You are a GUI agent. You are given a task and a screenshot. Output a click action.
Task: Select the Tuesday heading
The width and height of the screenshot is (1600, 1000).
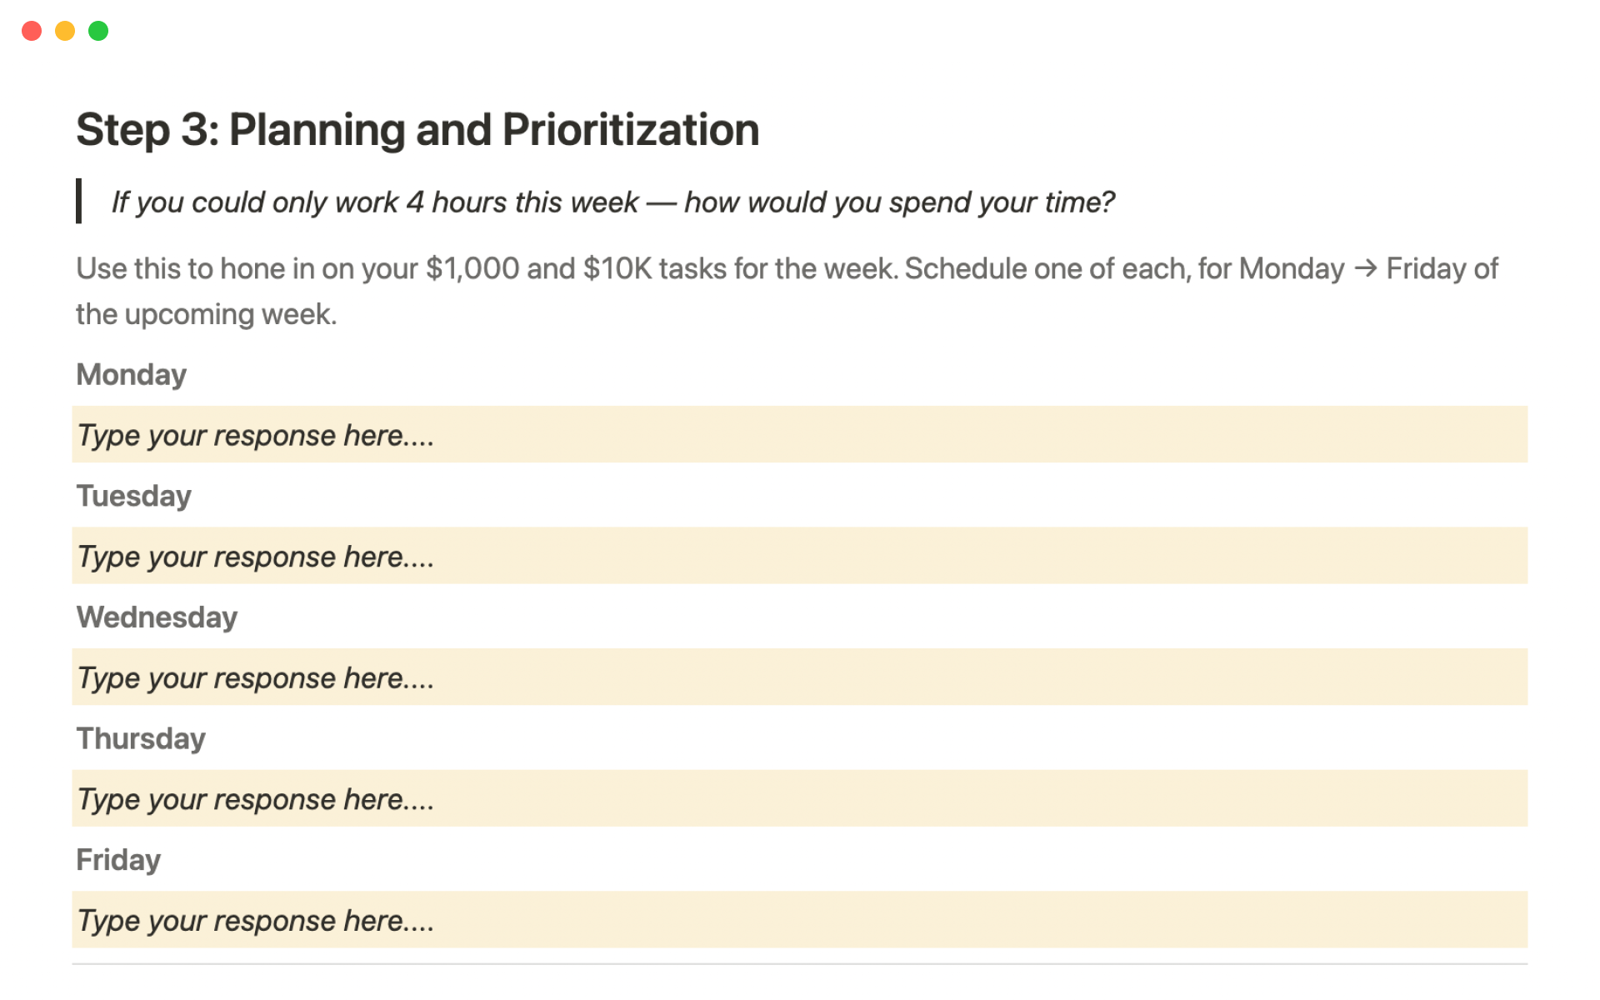(x=134, y=497)
